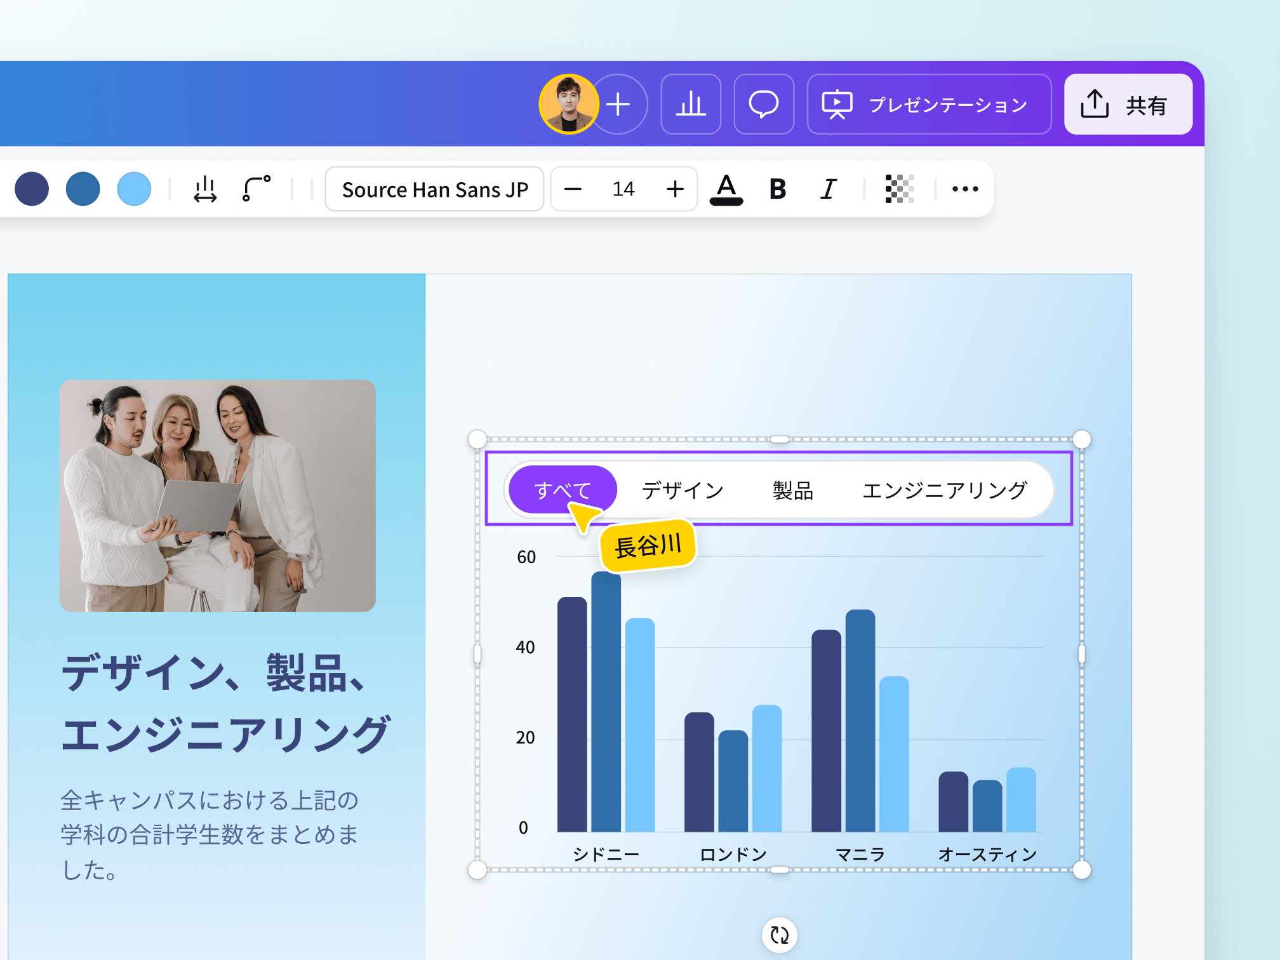This screenshot has width=1280, height=960.
Task: Click the 共有 share button
Action: click(1128, 104)
